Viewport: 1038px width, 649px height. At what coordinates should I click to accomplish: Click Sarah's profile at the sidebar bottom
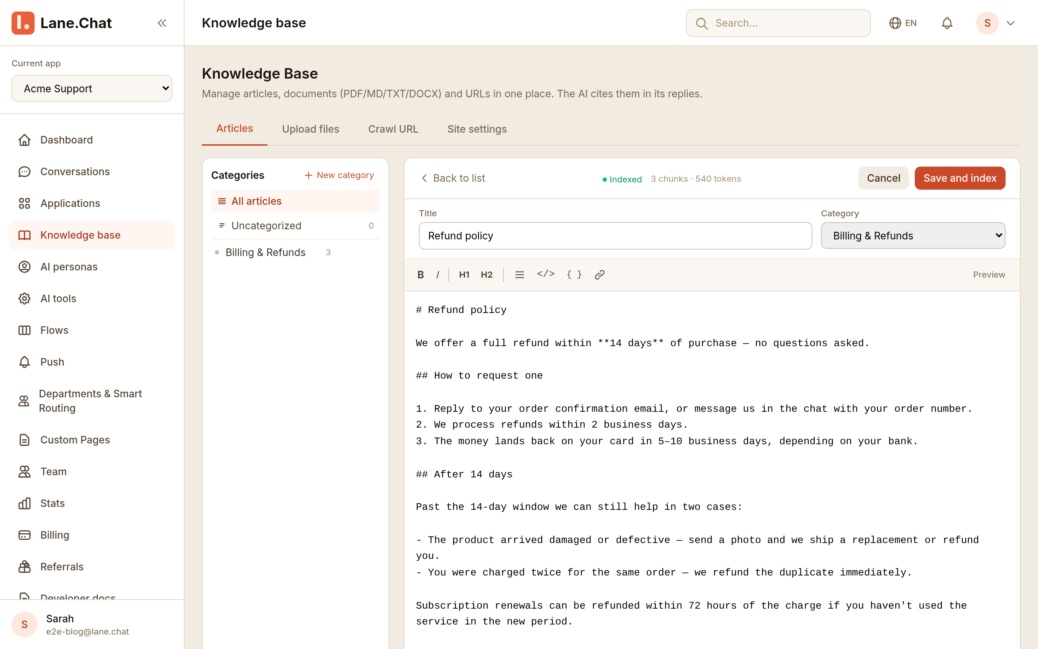tap(92, 624)
